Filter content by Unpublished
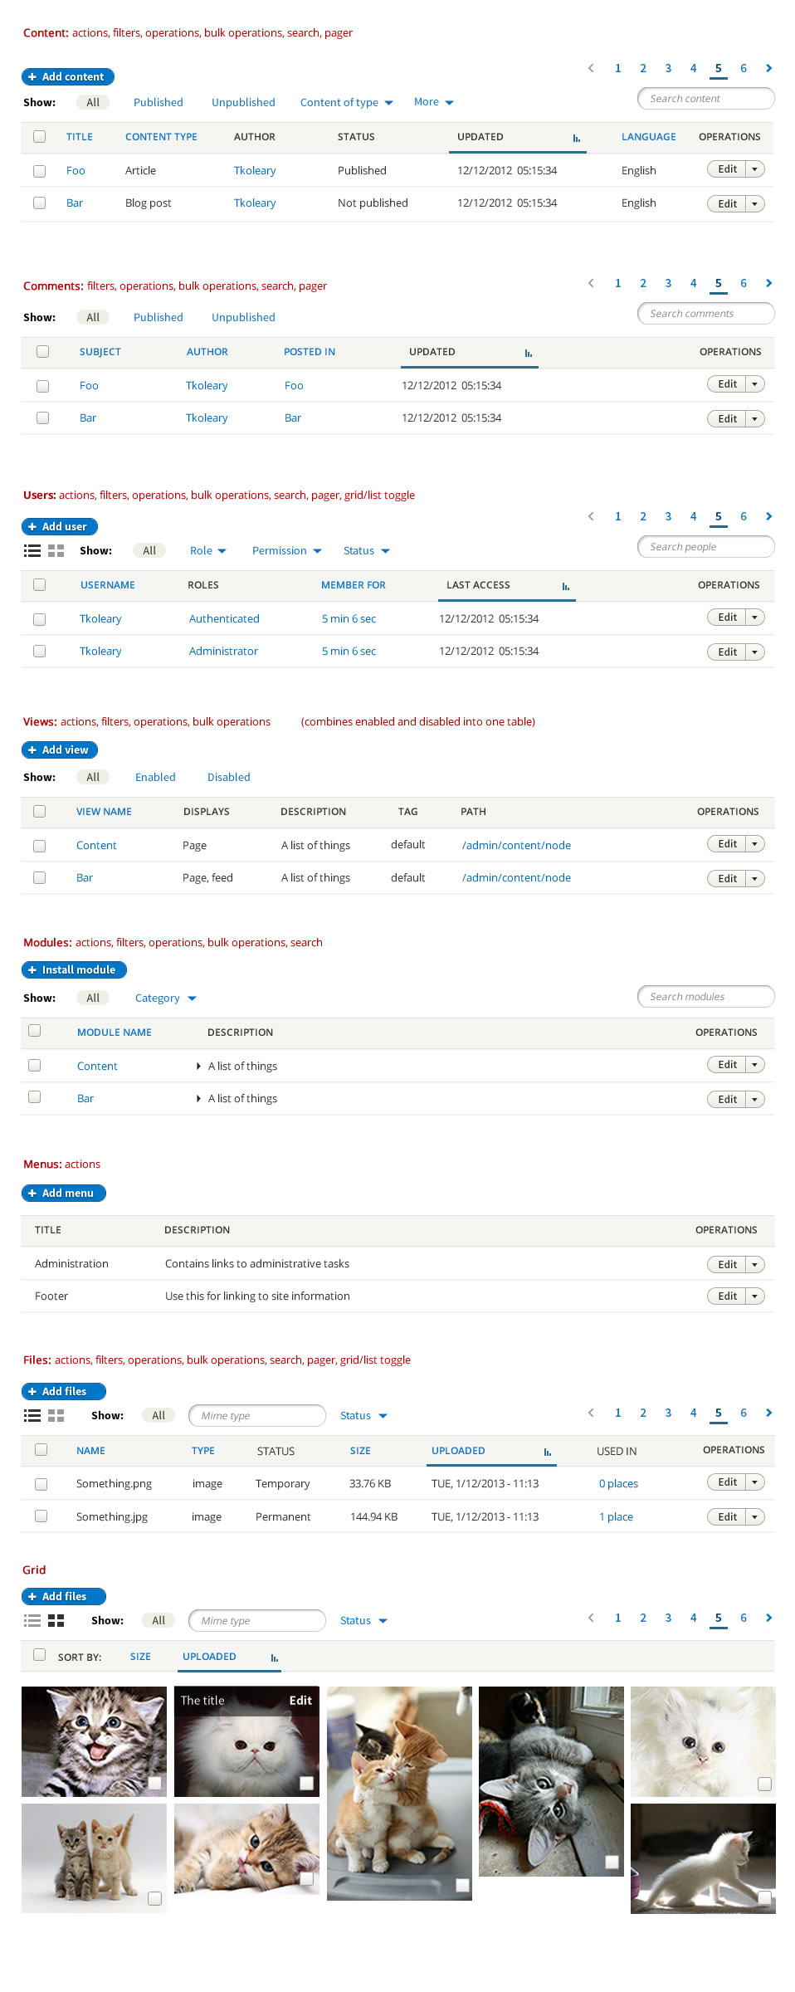 243,102
